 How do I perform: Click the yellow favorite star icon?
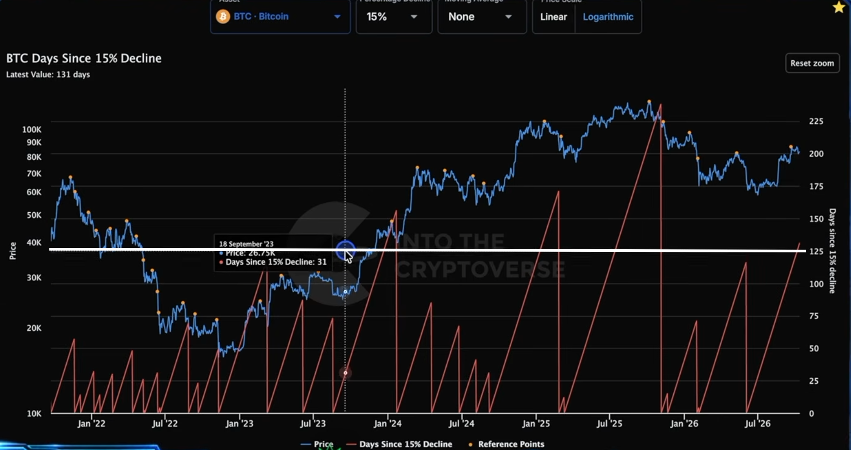pos(839,7)
